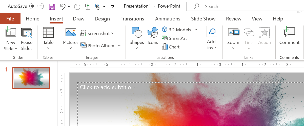This screenshot has width=304, height=126.
Task: Toggle the AutoSave switch
Action: pos(36,6)
